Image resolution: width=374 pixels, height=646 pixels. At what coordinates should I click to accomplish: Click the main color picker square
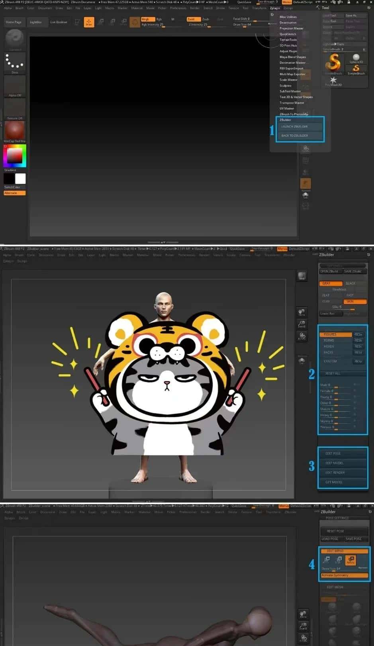15,156
